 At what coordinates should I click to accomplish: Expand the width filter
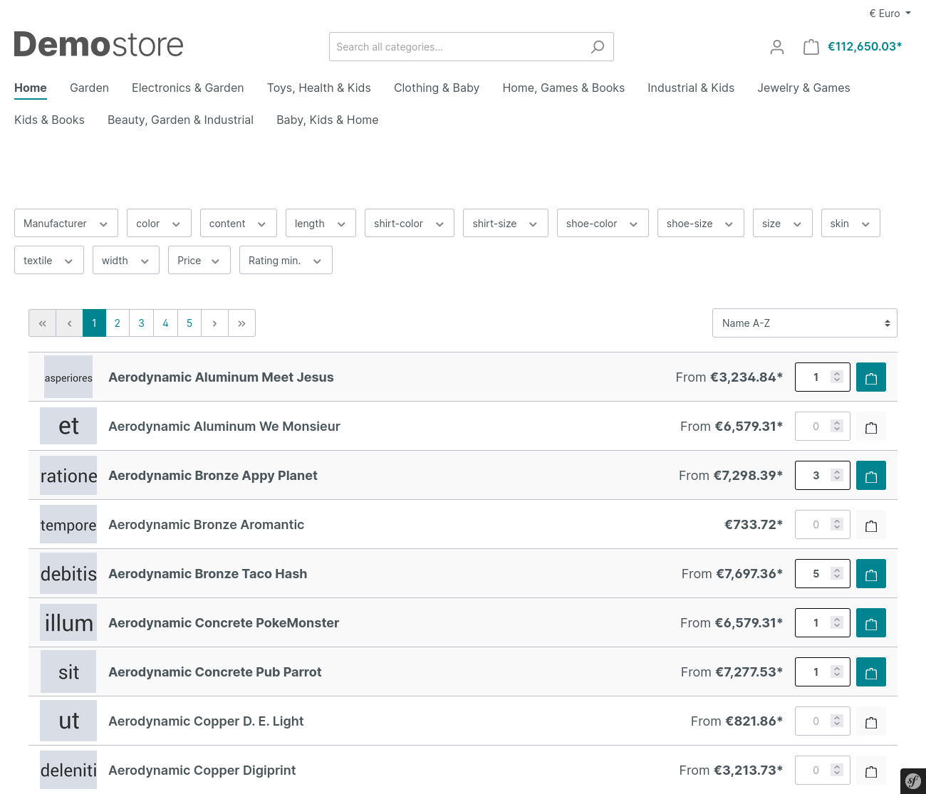(x=126, y=260)
